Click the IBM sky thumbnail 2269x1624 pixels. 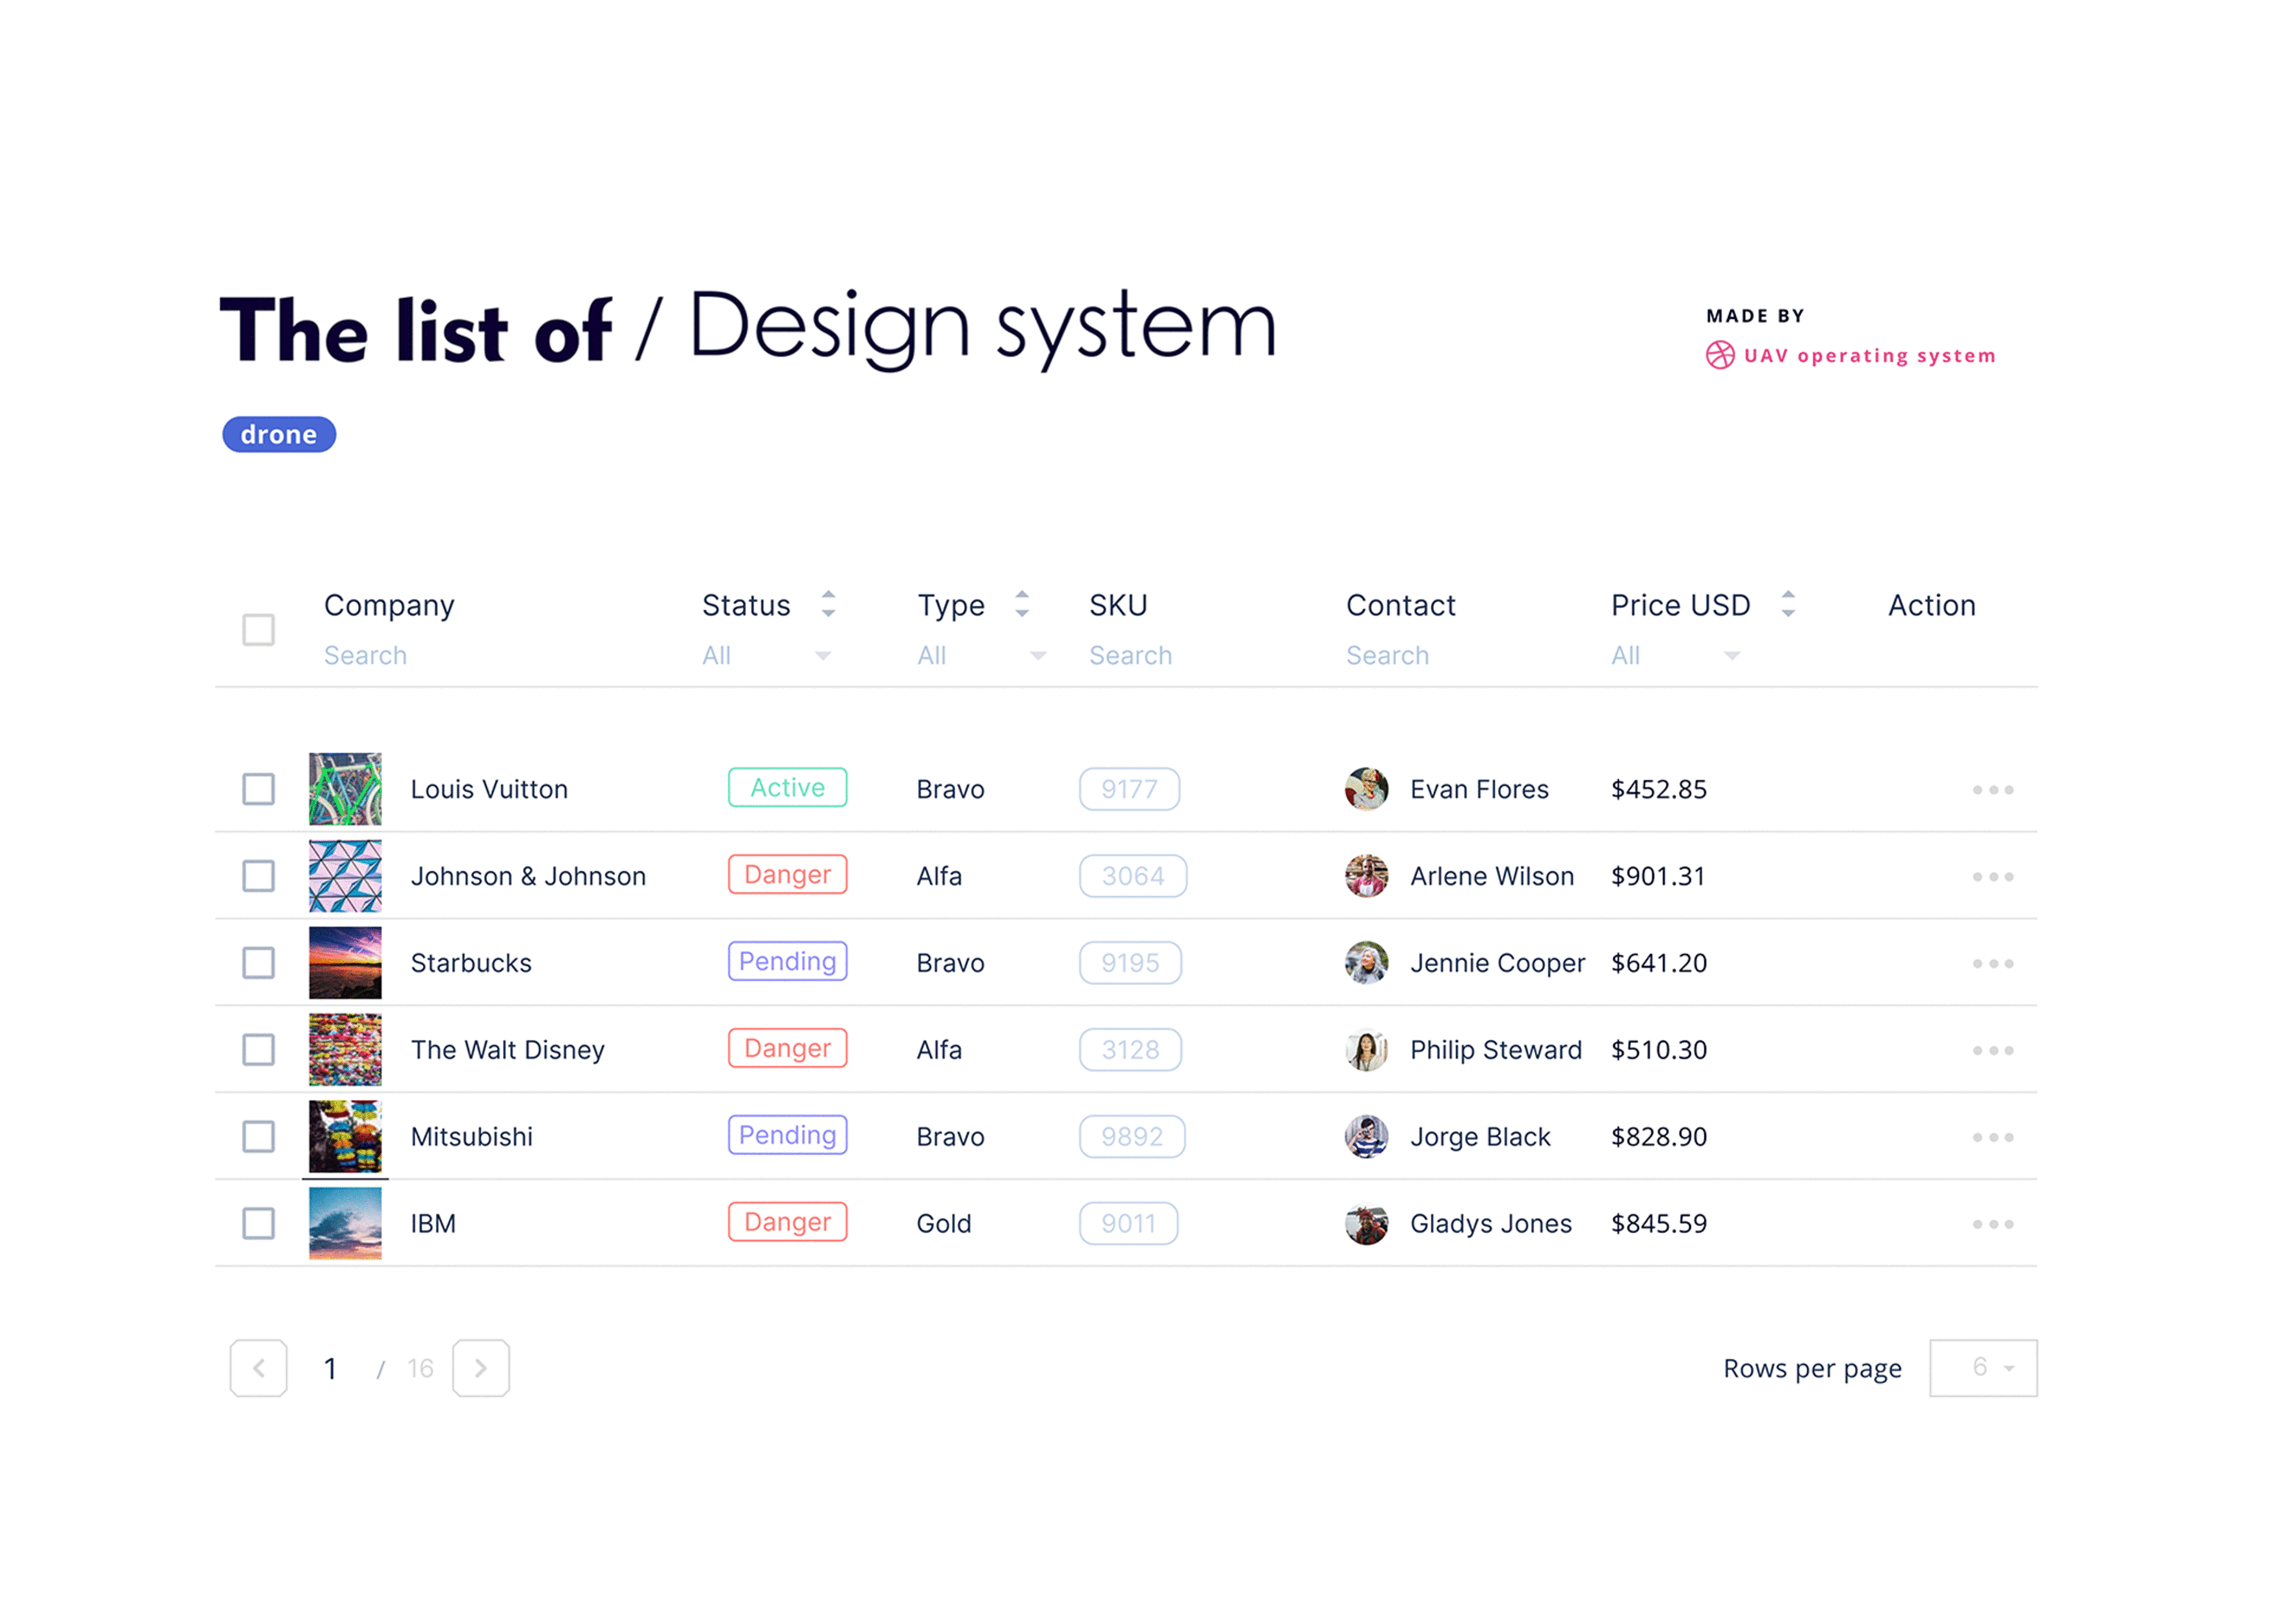pos(345,1224)
